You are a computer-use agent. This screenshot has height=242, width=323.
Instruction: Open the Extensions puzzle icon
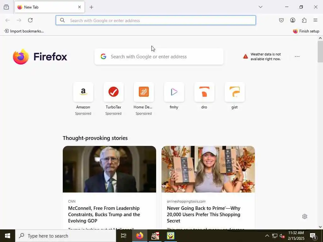(x=304, y=20)
